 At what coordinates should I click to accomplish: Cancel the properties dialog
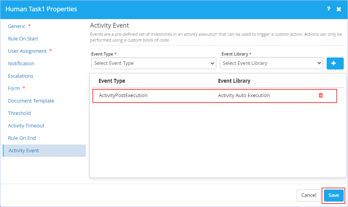[308, 195]
